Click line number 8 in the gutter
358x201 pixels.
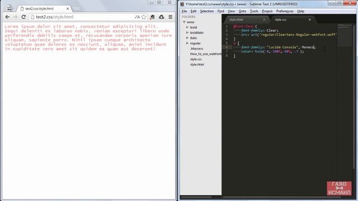point(227,56)
